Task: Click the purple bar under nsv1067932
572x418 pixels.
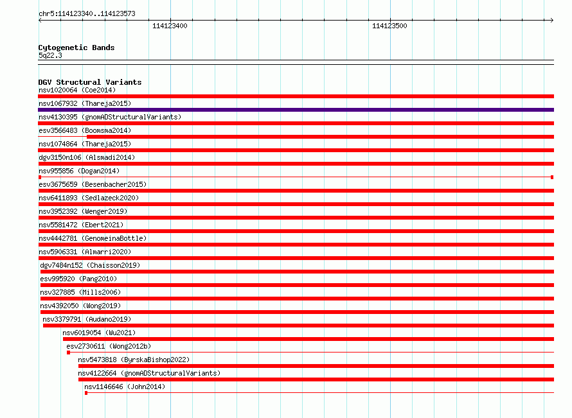Action: (296, 110)
